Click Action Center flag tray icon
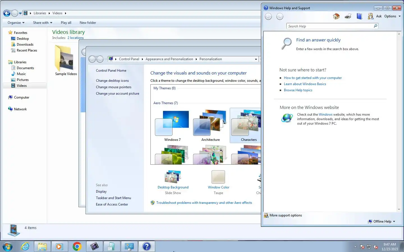The image size is (404, 252). pos(362,247)
